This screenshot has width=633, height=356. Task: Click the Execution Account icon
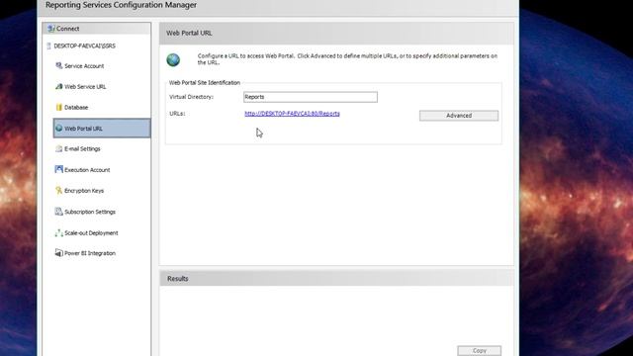(59, 169)
